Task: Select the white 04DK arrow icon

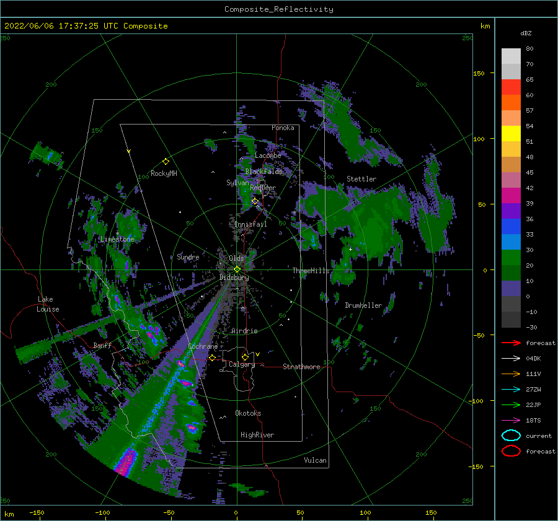Action: 511,359
